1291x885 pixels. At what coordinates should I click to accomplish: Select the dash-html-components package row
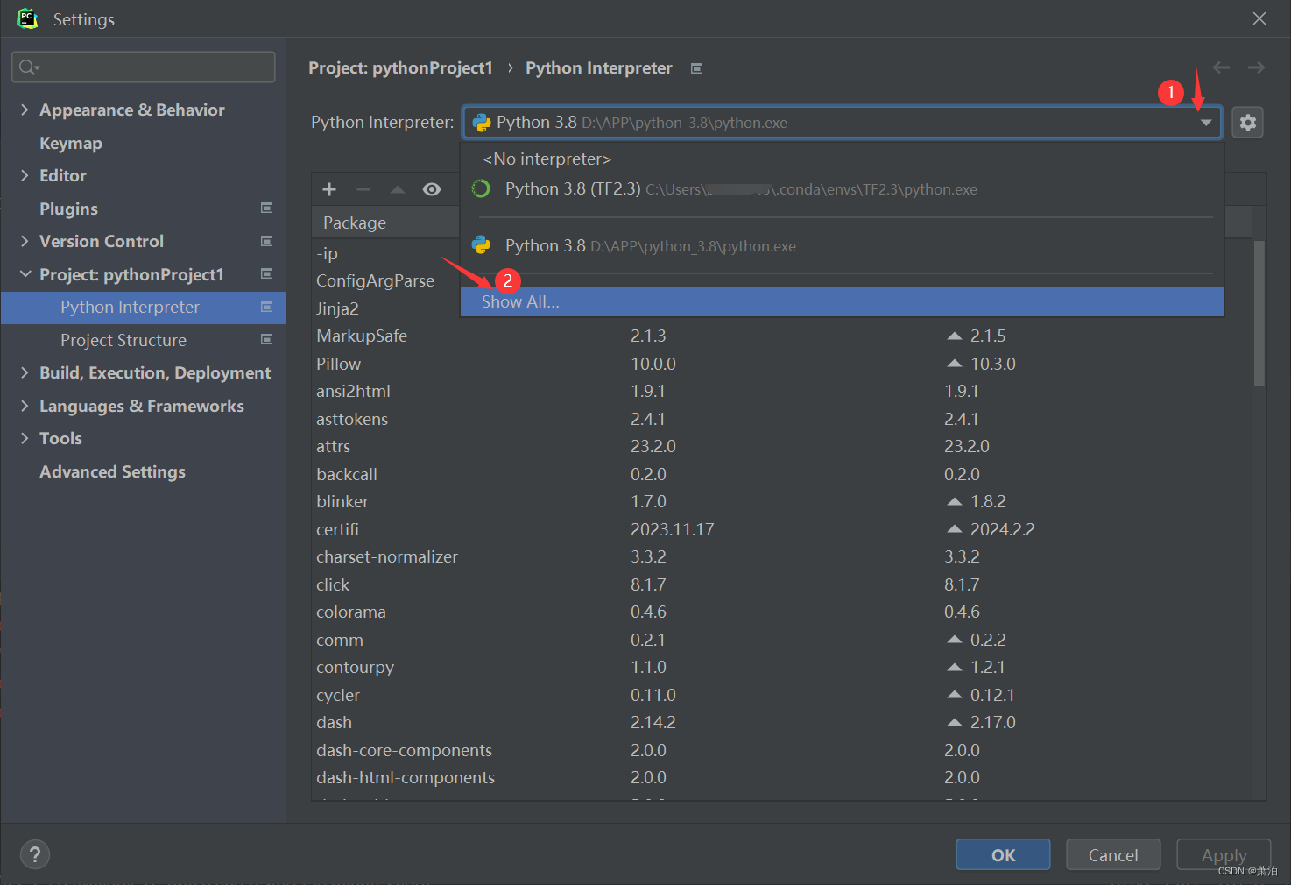point(782,777)
